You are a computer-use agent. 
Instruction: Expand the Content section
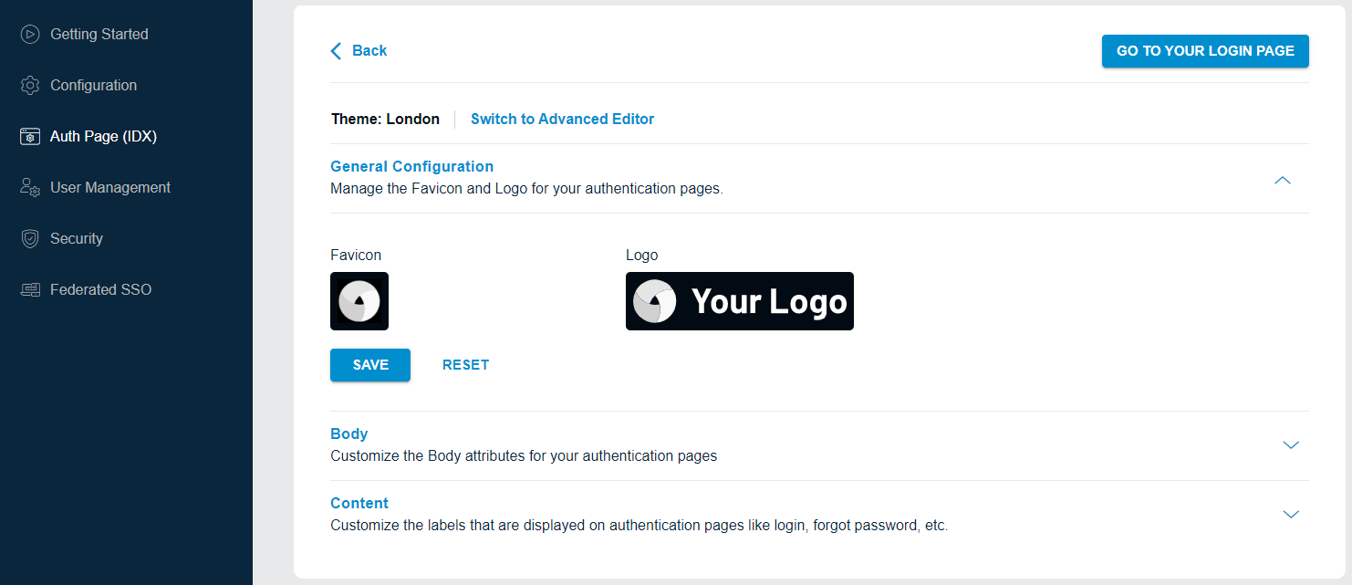click(1290, 514)
